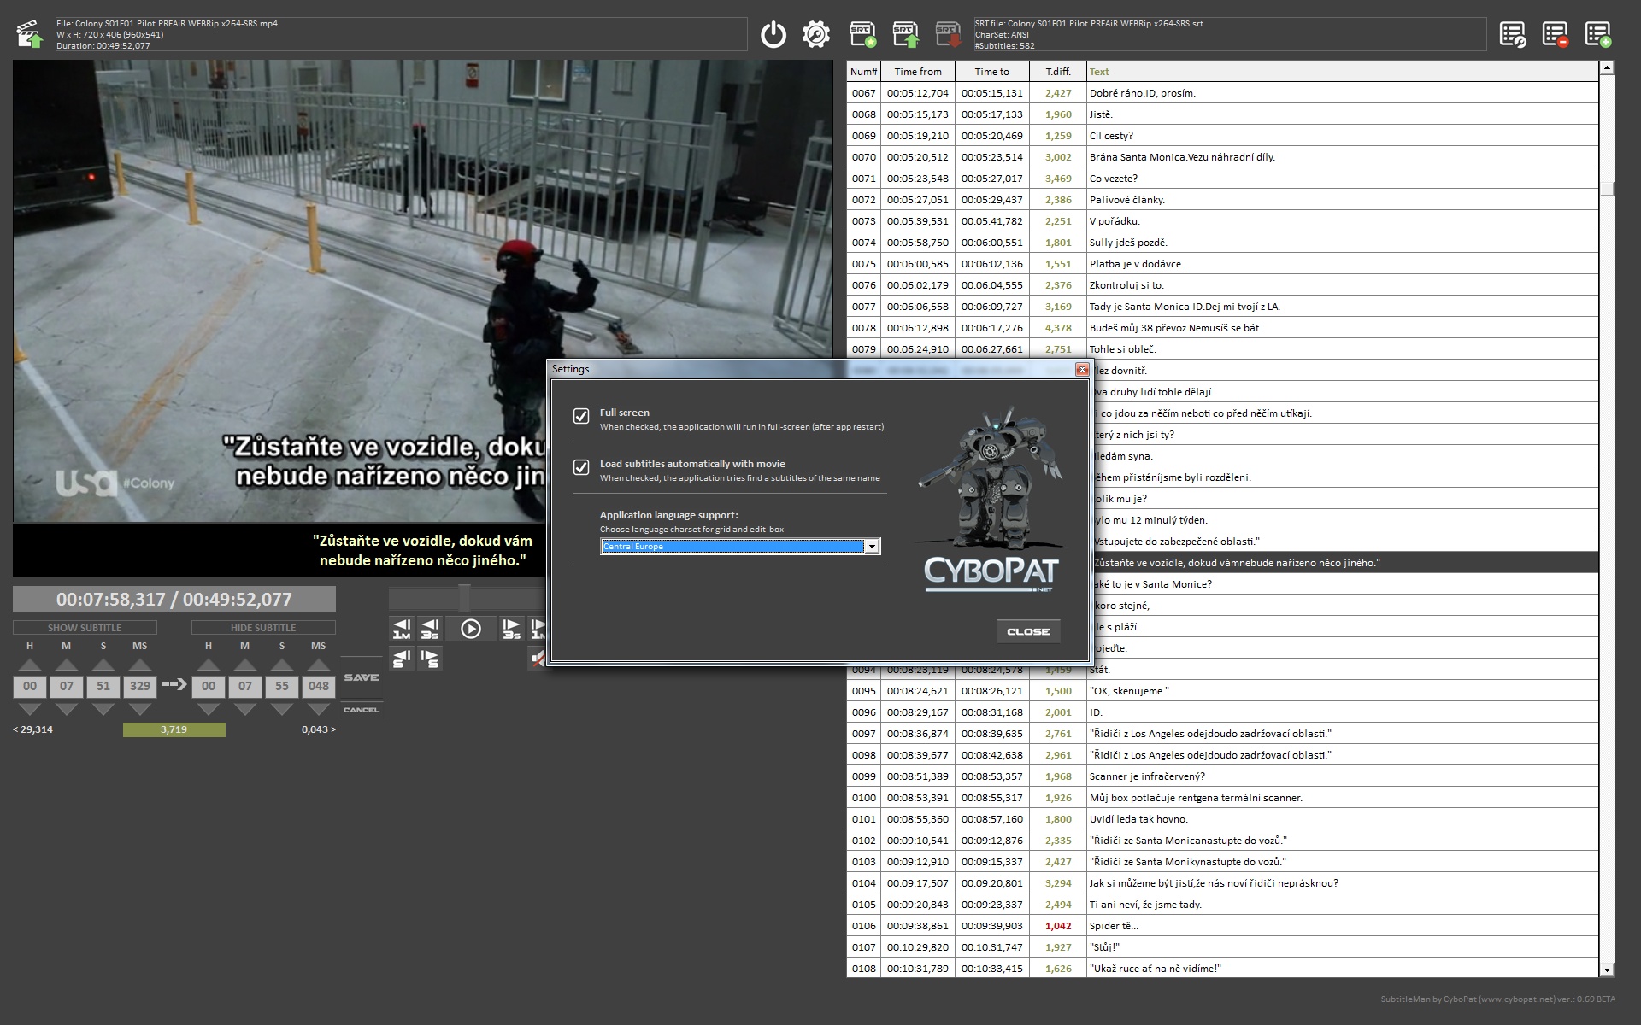This screenshot has height=1025, width=1641.
Task: Uncheck Load subtitles automatically with movie
Action: [x=581, y=467]
